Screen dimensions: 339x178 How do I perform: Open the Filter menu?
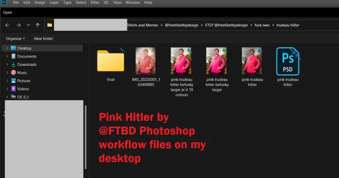coord(95,3)
